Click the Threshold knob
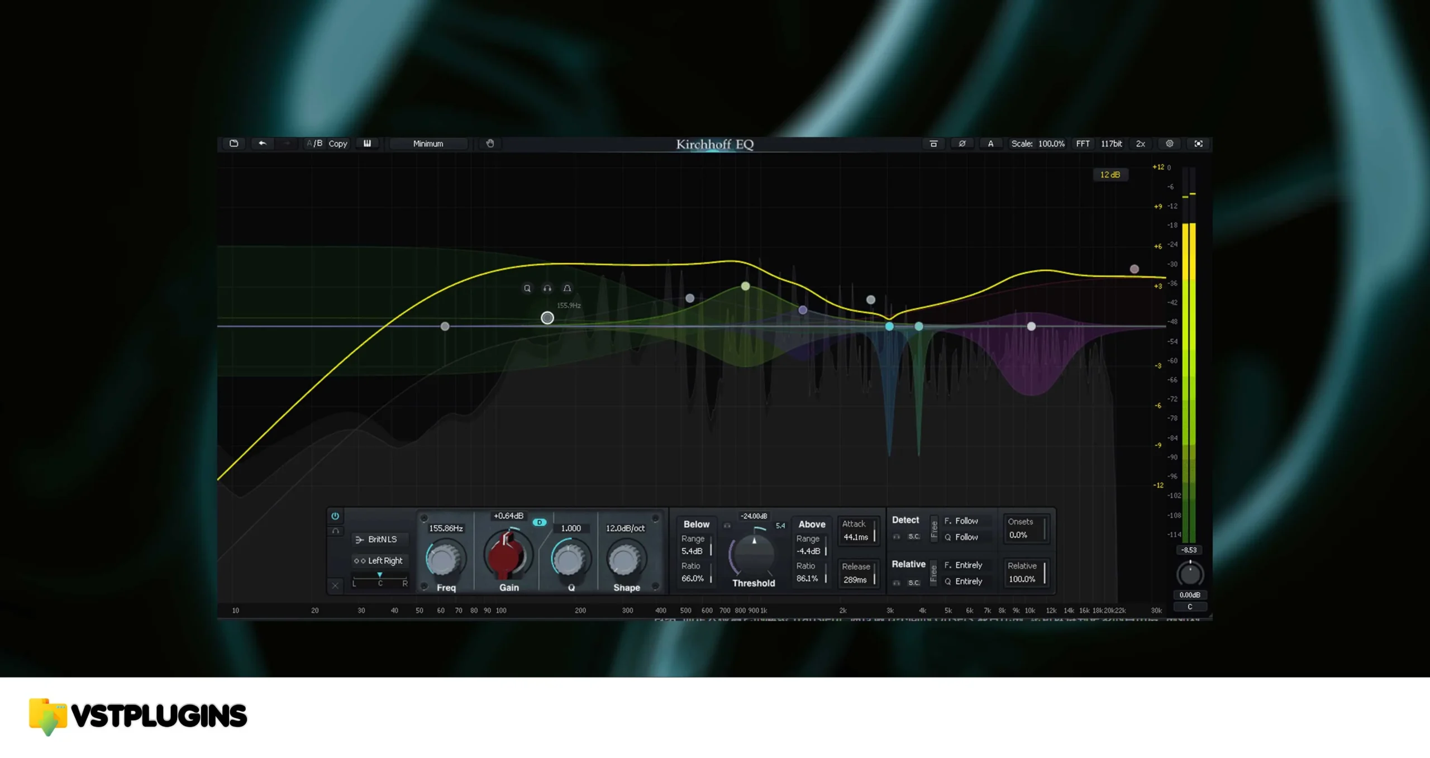Viewport: 1430px width, 758px height. (754, 555)
